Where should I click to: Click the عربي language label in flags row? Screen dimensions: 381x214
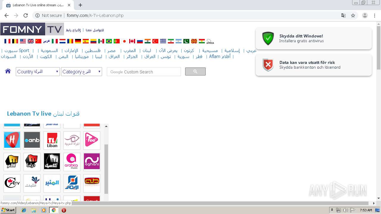[46, 41]
